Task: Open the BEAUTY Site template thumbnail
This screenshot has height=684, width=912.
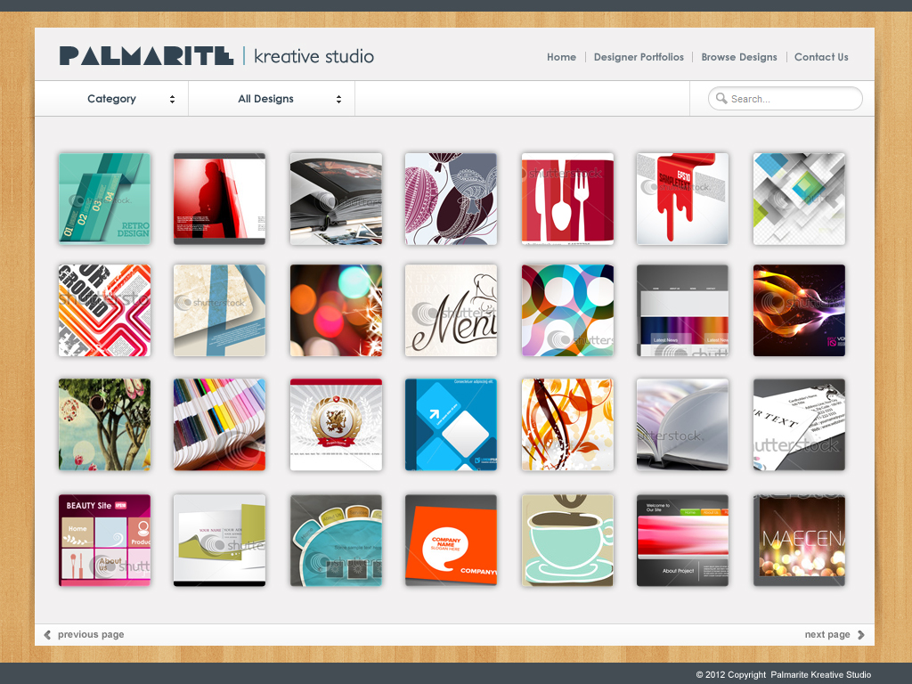Action: click(x=105, y=541)
